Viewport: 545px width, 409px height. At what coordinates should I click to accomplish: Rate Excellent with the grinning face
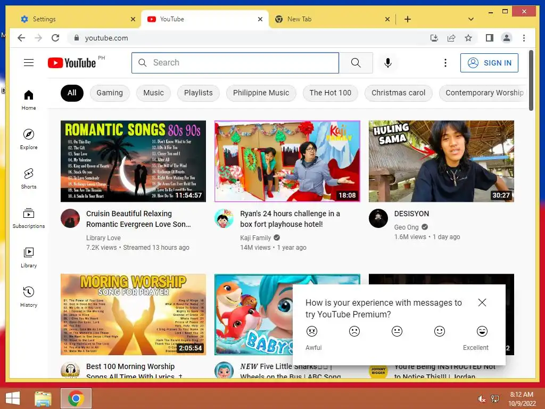click(x=482, y=331)
